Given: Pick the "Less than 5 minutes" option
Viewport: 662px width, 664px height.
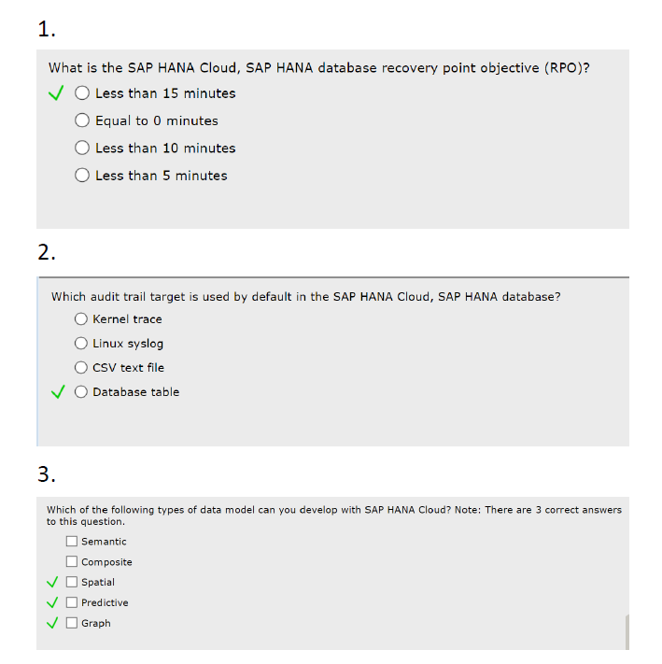Looking at the screenshot, I should coord(82,176).
